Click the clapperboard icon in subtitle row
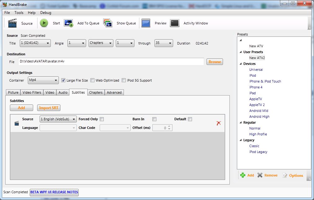This screenshot has width=314, height=200. click(x=17, y=123)
